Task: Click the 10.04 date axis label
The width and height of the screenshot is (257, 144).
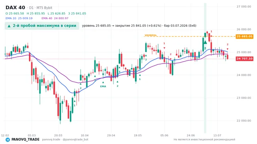Action: 85,135
